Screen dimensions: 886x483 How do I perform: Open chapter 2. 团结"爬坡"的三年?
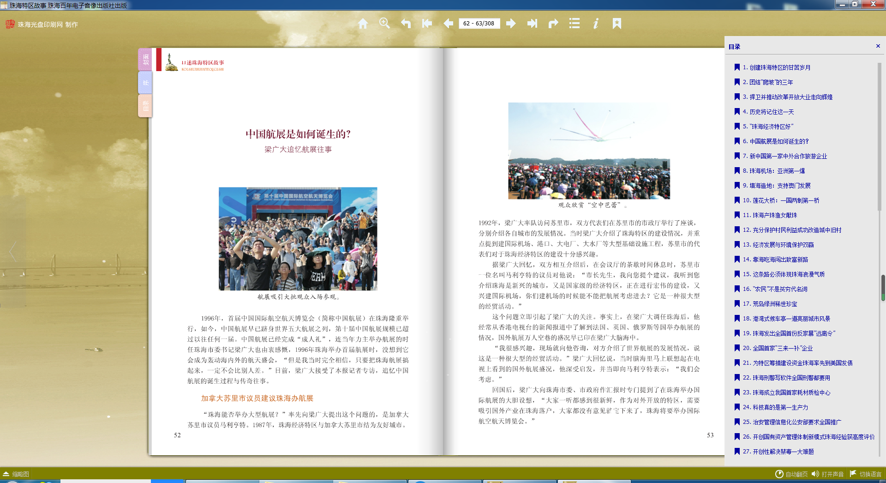[x=768, y=82]
